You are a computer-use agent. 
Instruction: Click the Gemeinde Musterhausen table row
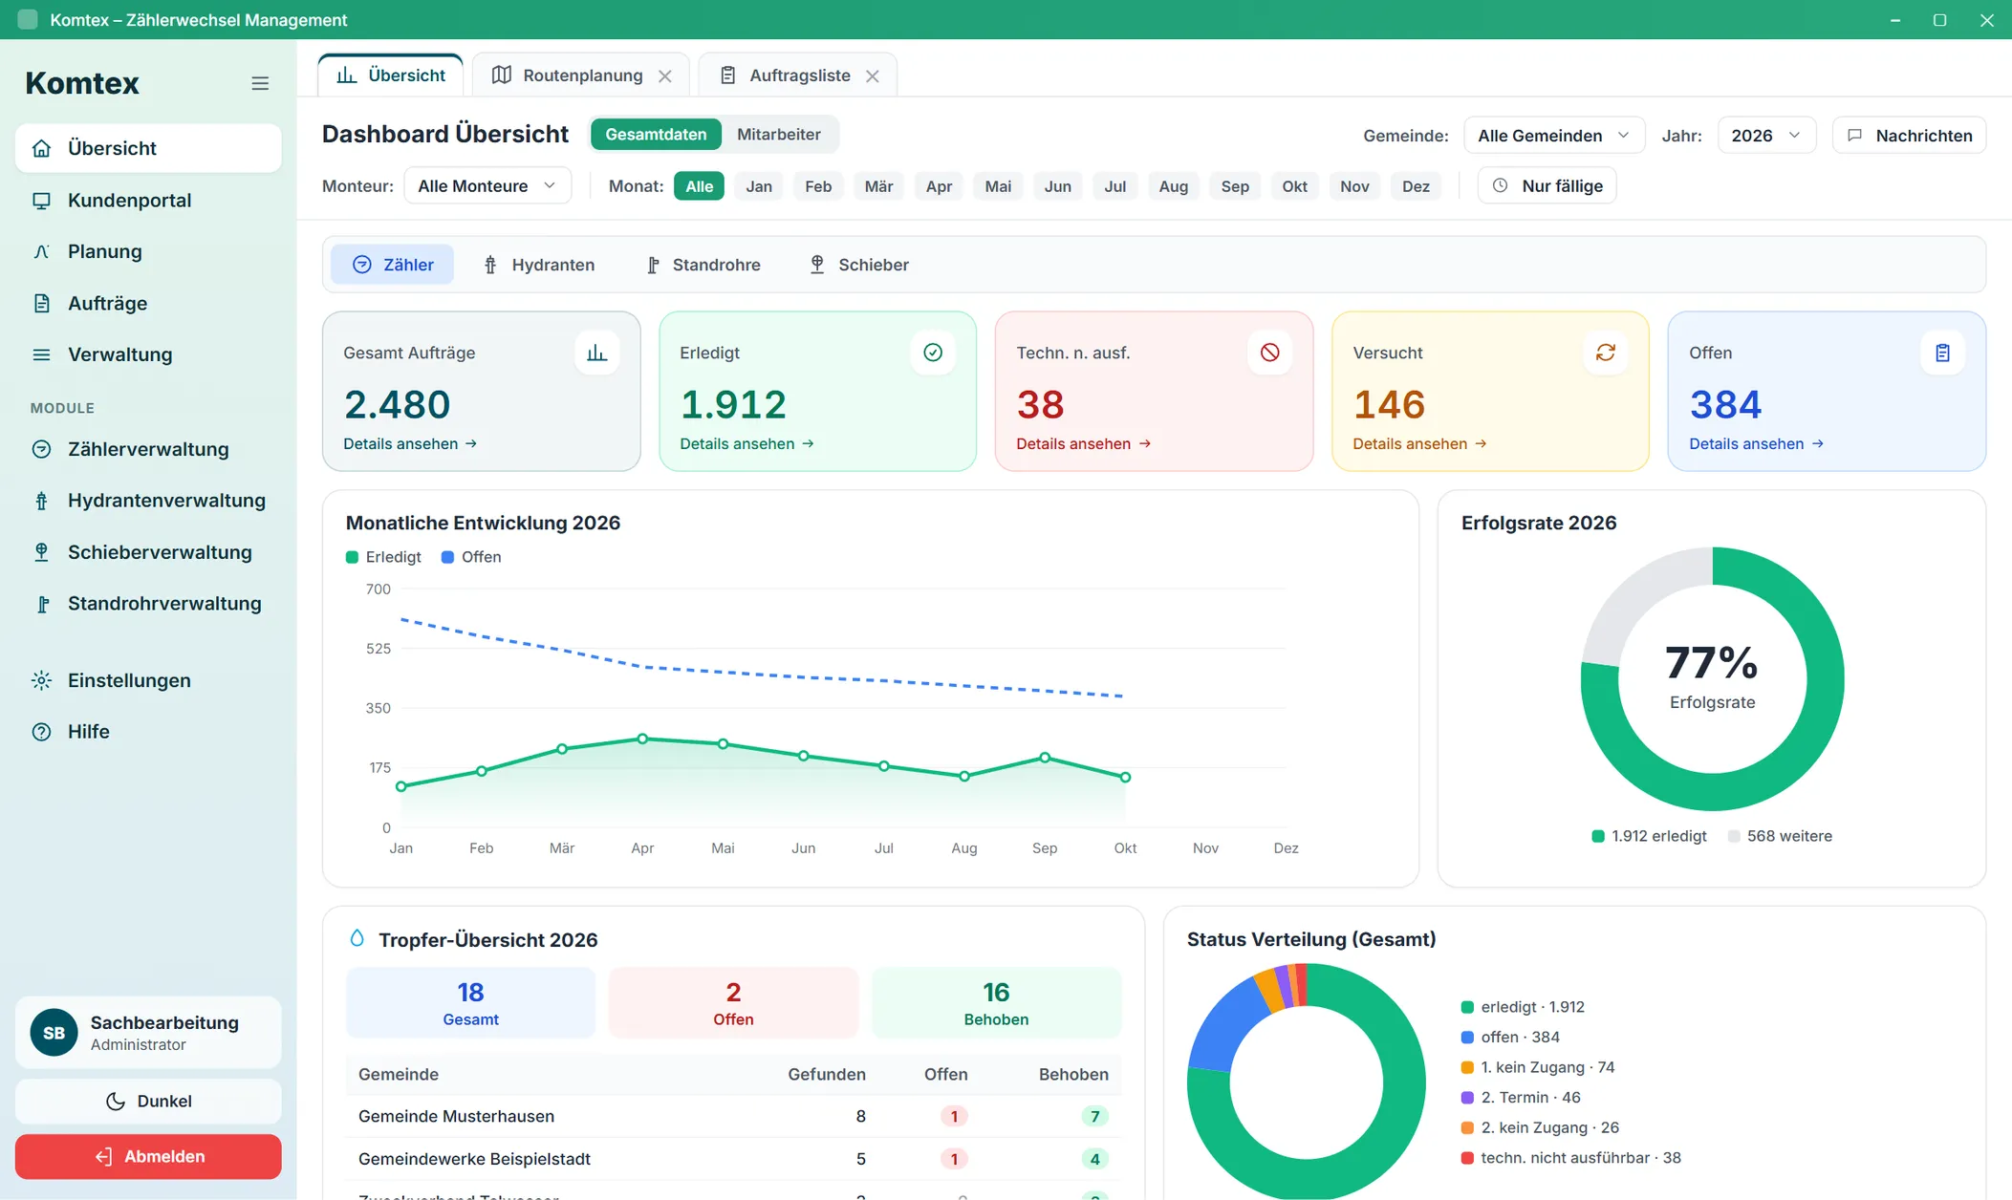733,1116
